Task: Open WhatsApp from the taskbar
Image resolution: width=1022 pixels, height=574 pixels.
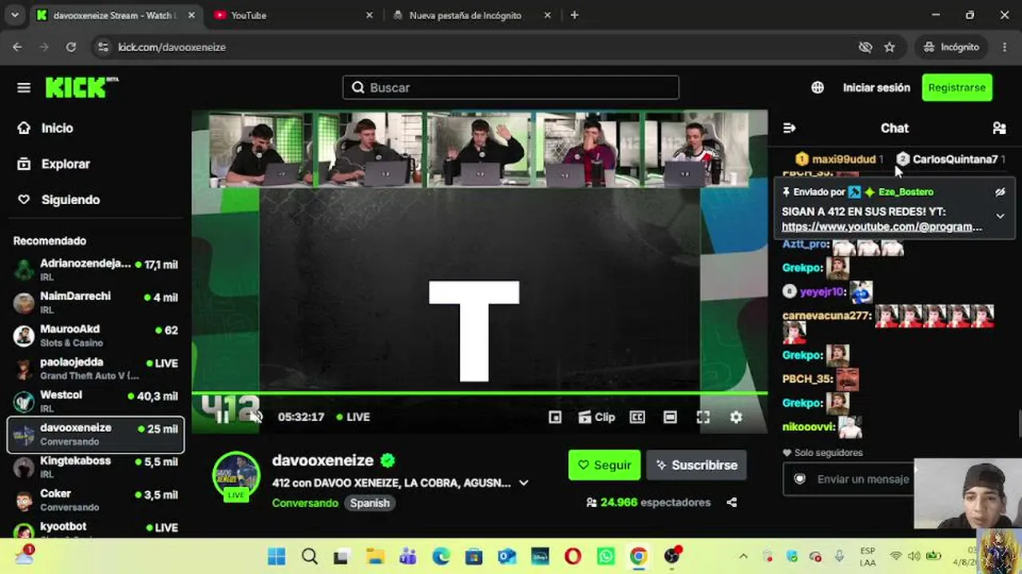Action: 606,556
